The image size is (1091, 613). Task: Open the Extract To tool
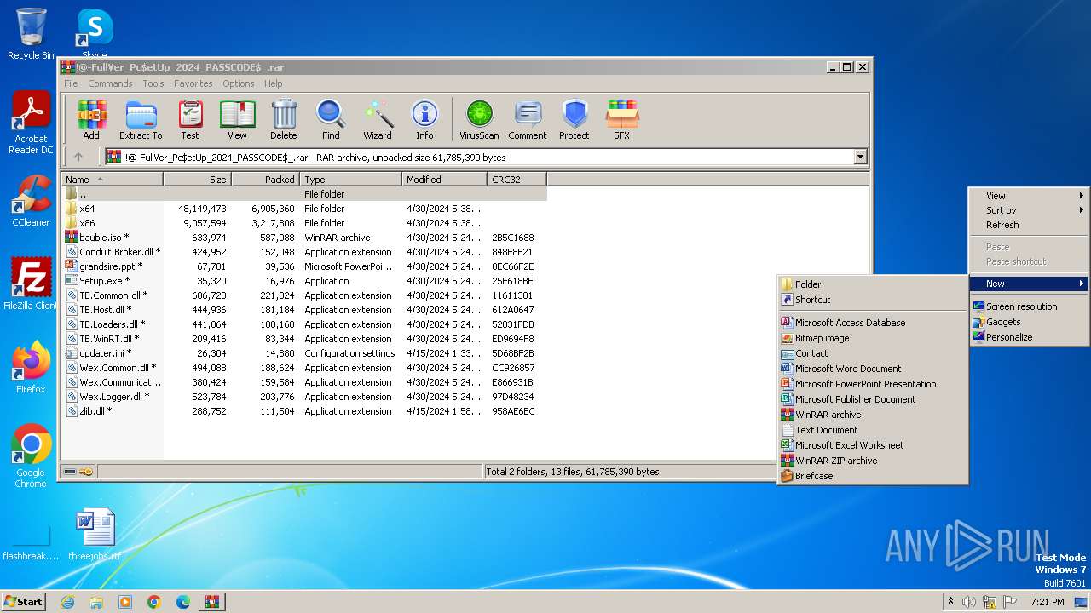(x=141, y=120)
